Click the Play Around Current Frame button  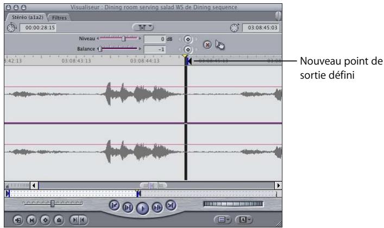tap(157, 208)
